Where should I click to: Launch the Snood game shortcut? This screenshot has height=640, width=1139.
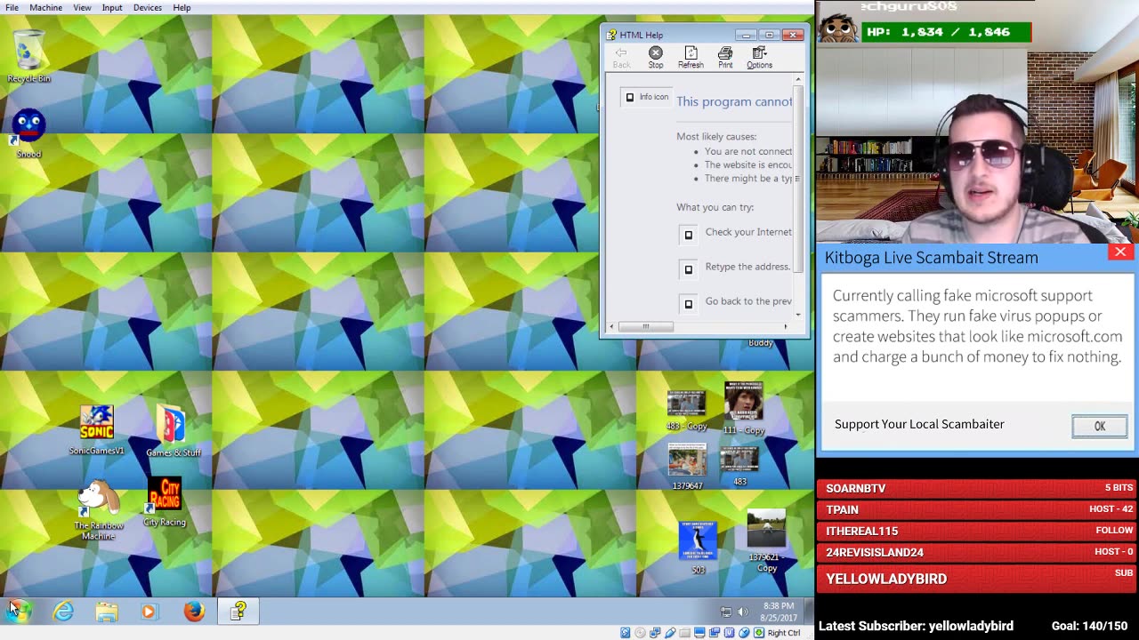coord(28,133)
